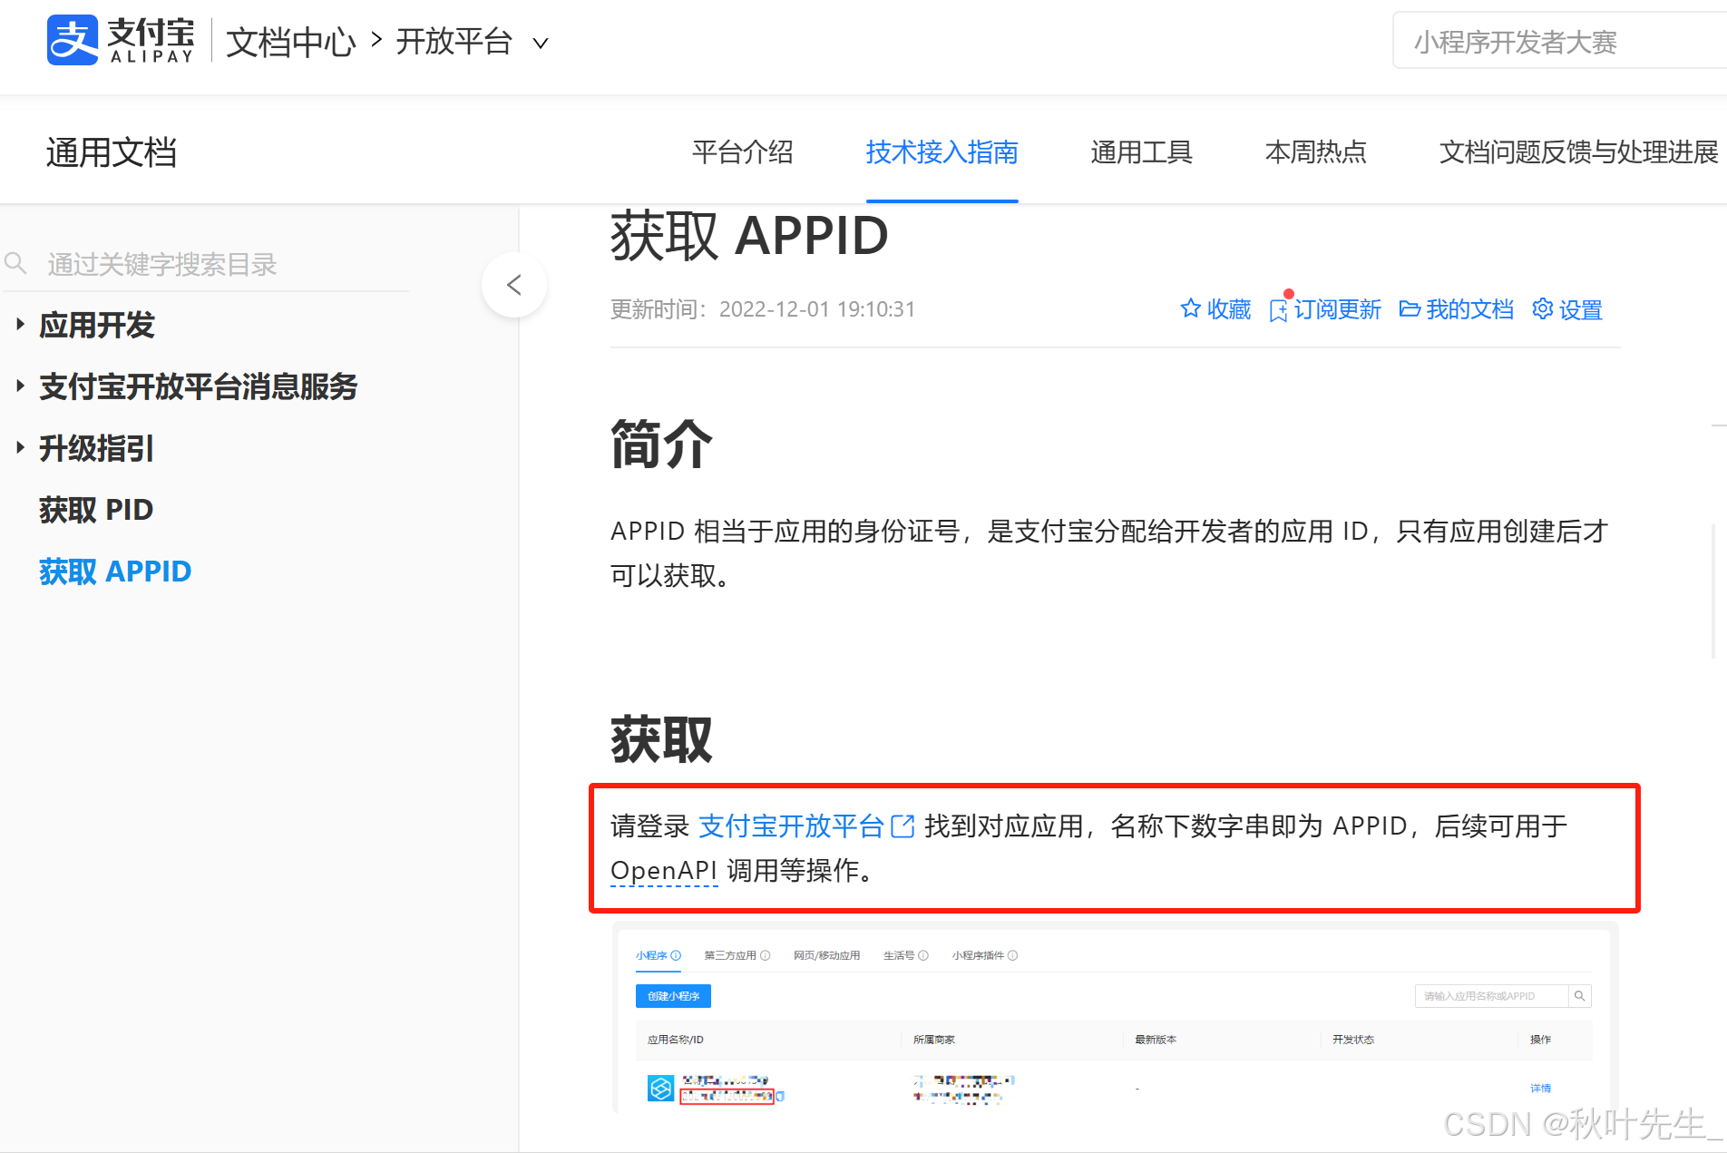The height and width of the screenshot is (1153, 1727).
Task: Click the sidebar search magnifier icon
Action: click(x=15, y=263)
